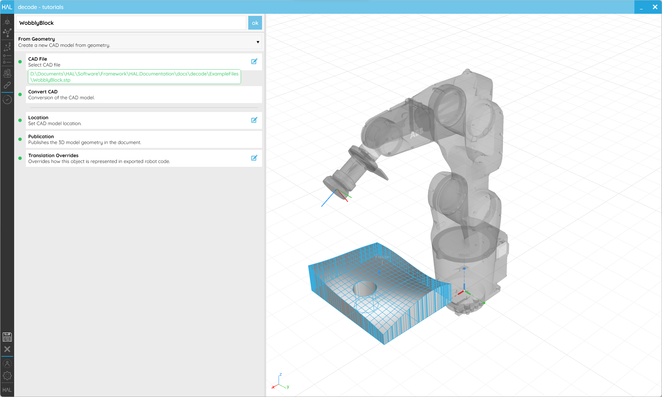Select the Publication step
Screen dimensions: 662x397
[144, 139]
